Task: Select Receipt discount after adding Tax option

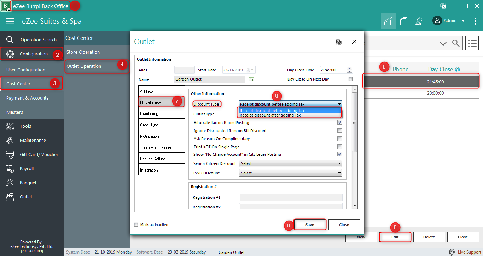Action: tap(290, 115)
